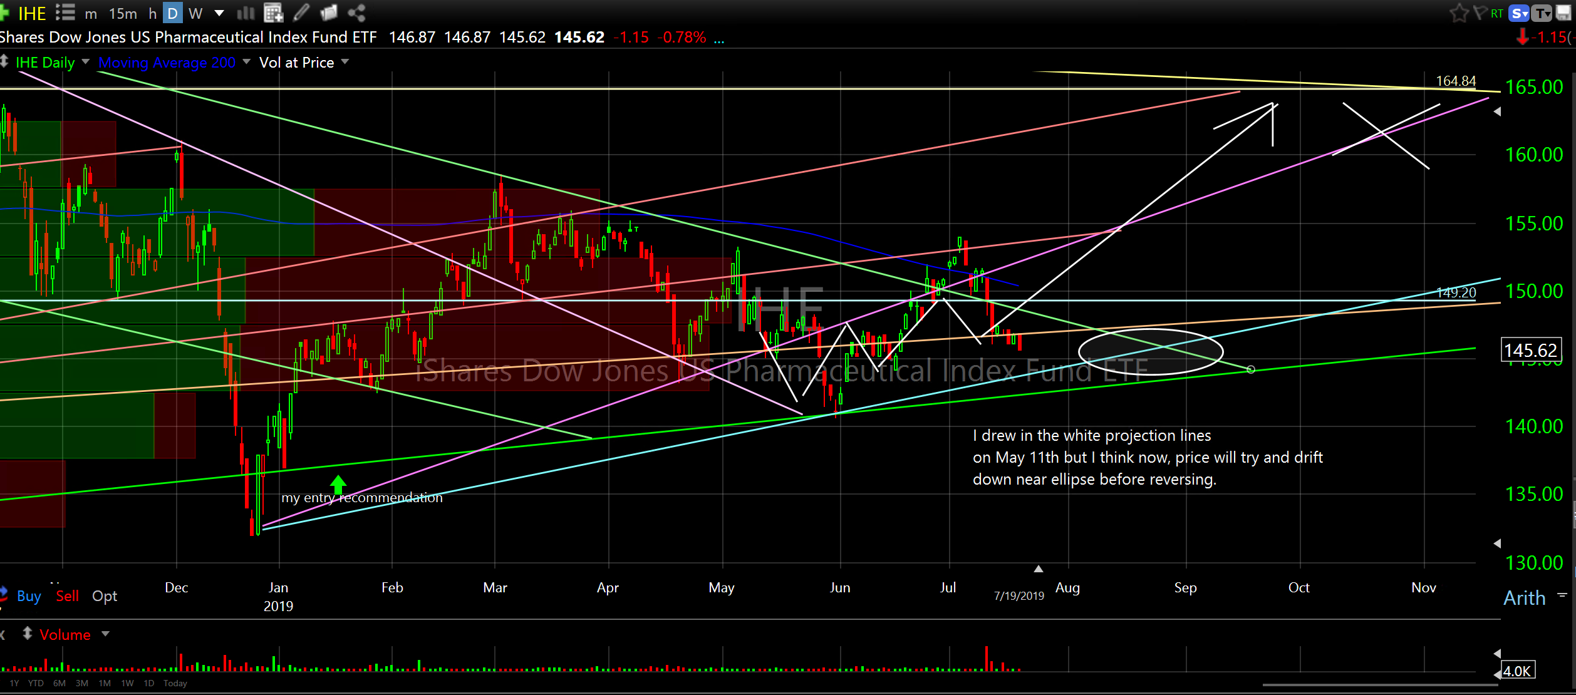The width and height of the screenshot is (1576, 695).
Task: Open the chart folders icon
Action: click(328, 13)
